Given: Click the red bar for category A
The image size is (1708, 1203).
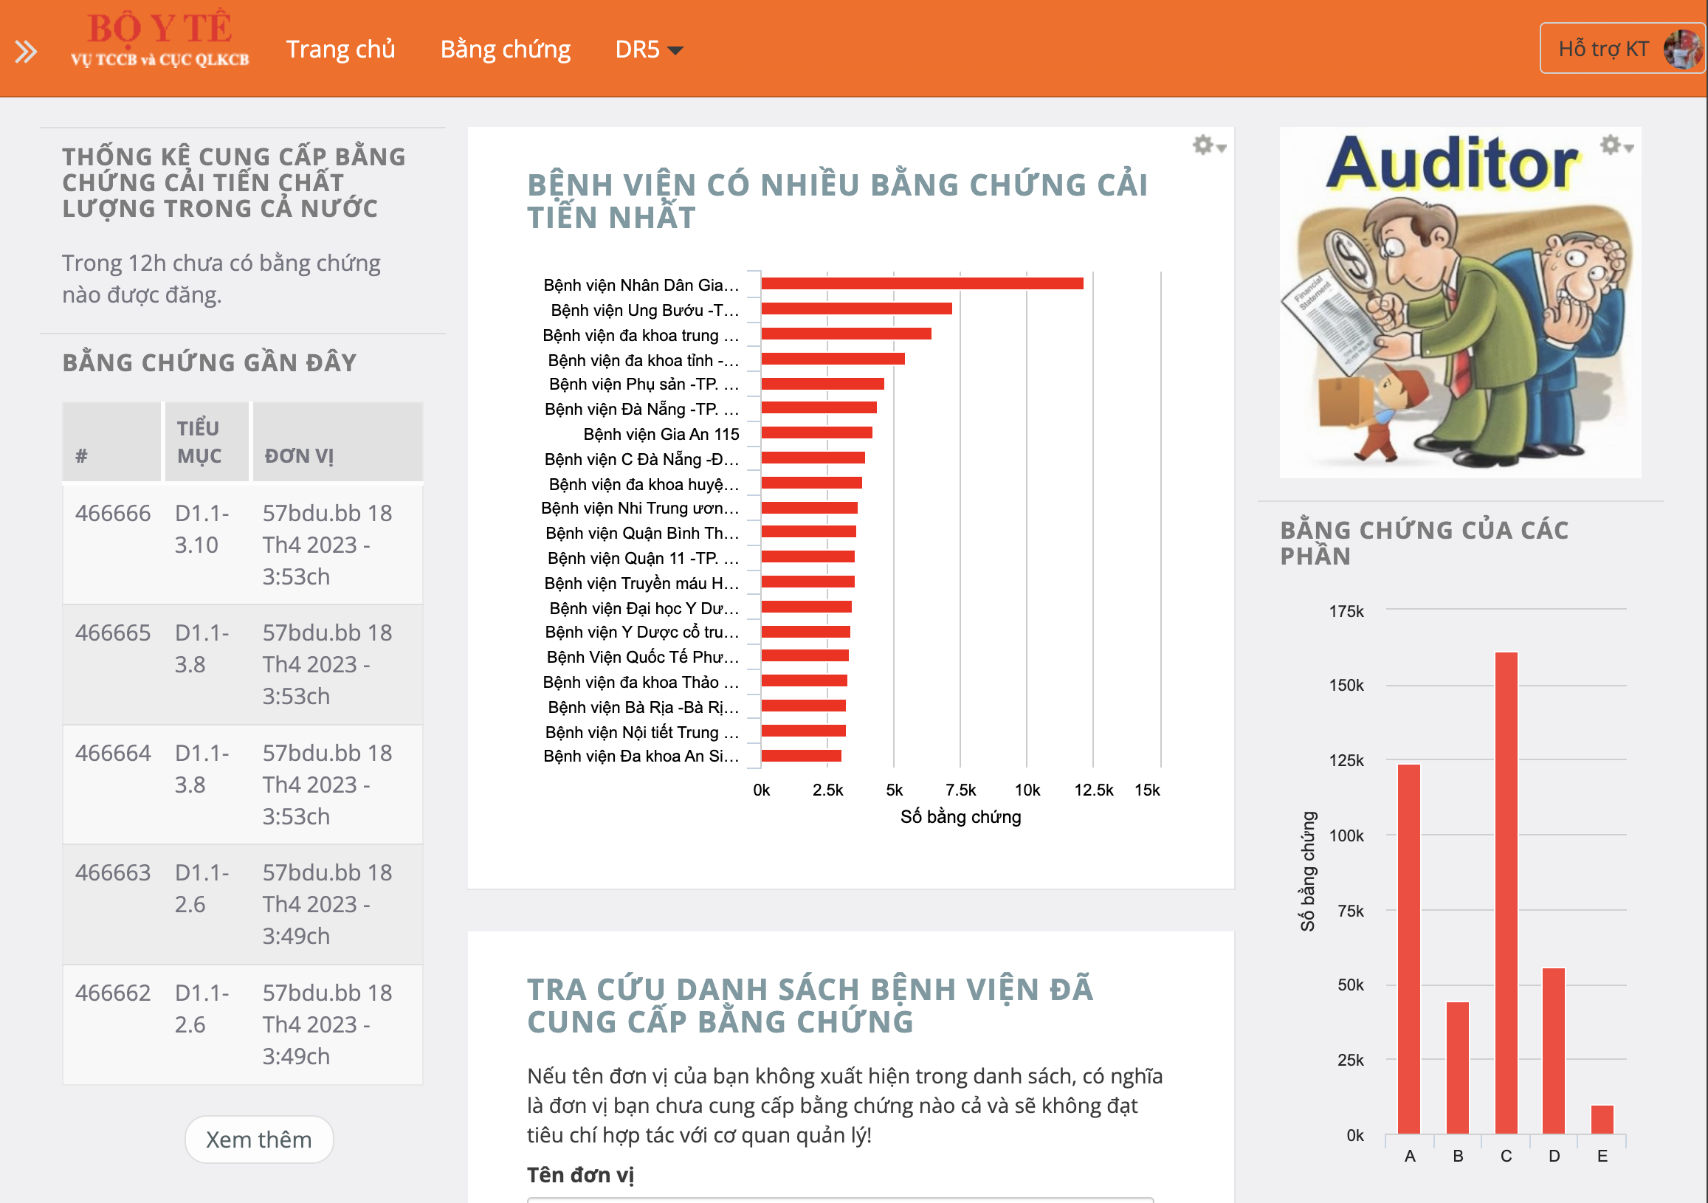Looking at the screenshot, I should [1408, 948].
